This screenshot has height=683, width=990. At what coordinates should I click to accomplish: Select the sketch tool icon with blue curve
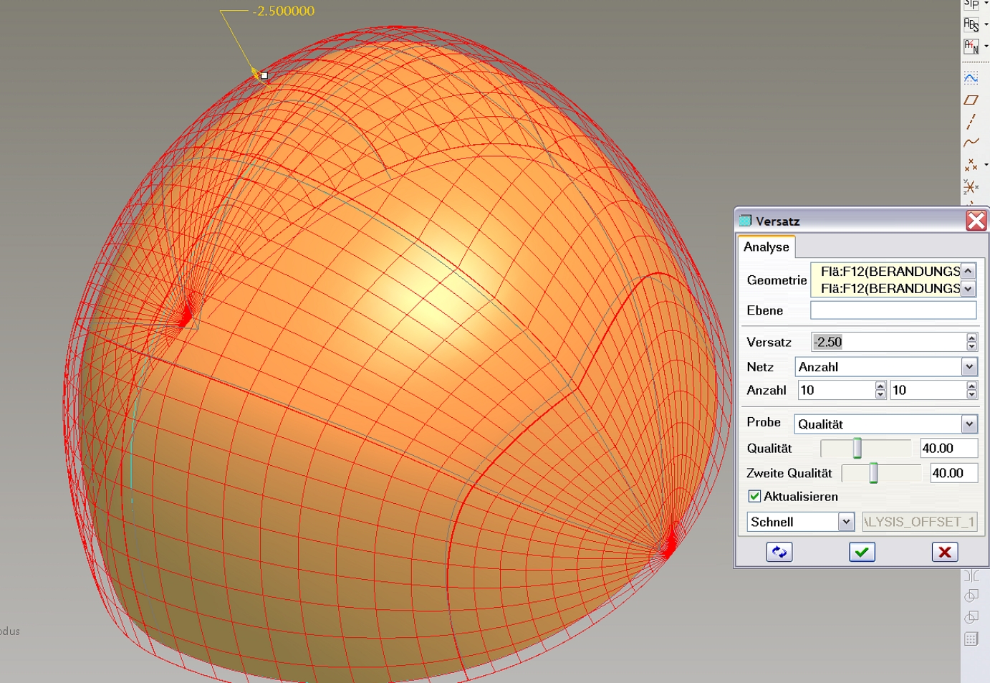tap(971, 77)
